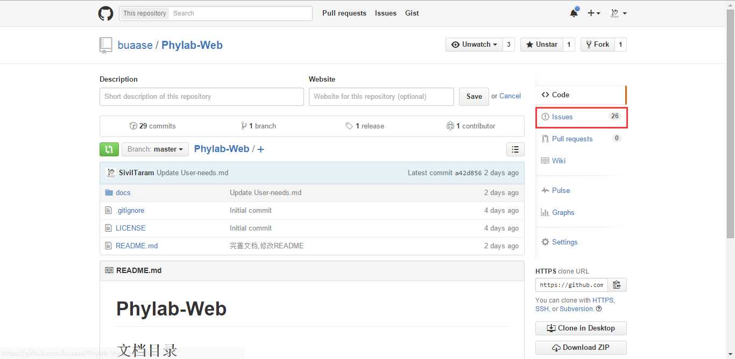The width and height of the screenshot is (735, 359).
Task: Click Download ZIP button
Action: (x=581, y=347)
